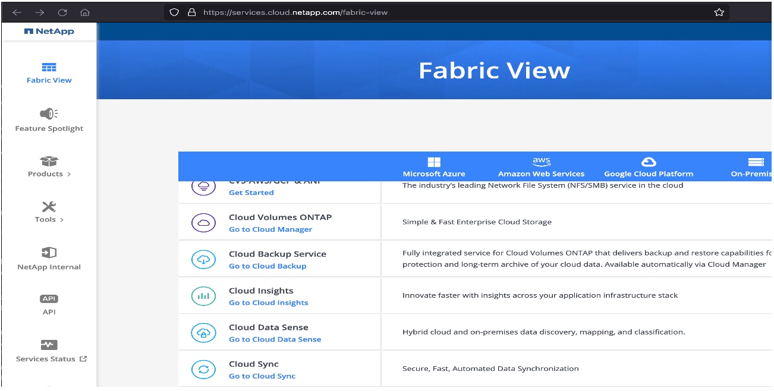Click the Fabric View grid icon
This screenshot has height=391, width=774.
(49, 67)
